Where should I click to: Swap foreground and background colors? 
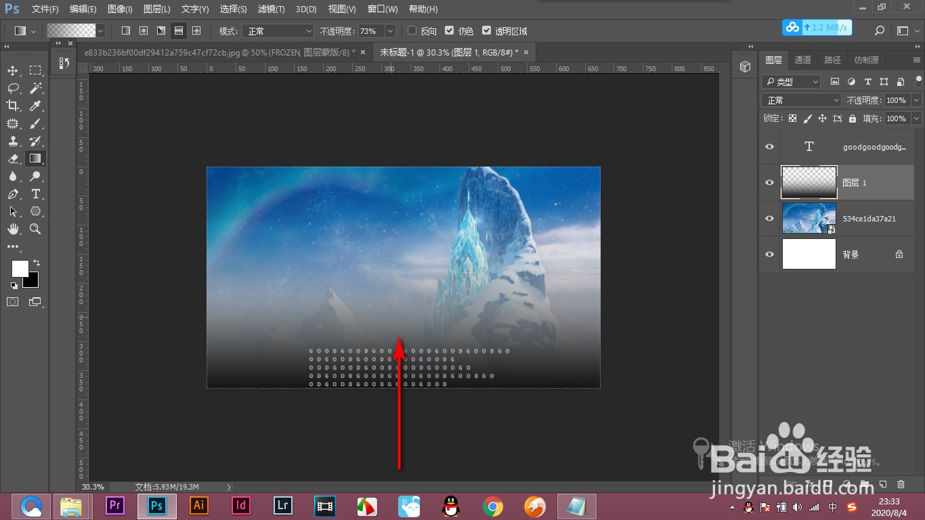pos(37,263)
